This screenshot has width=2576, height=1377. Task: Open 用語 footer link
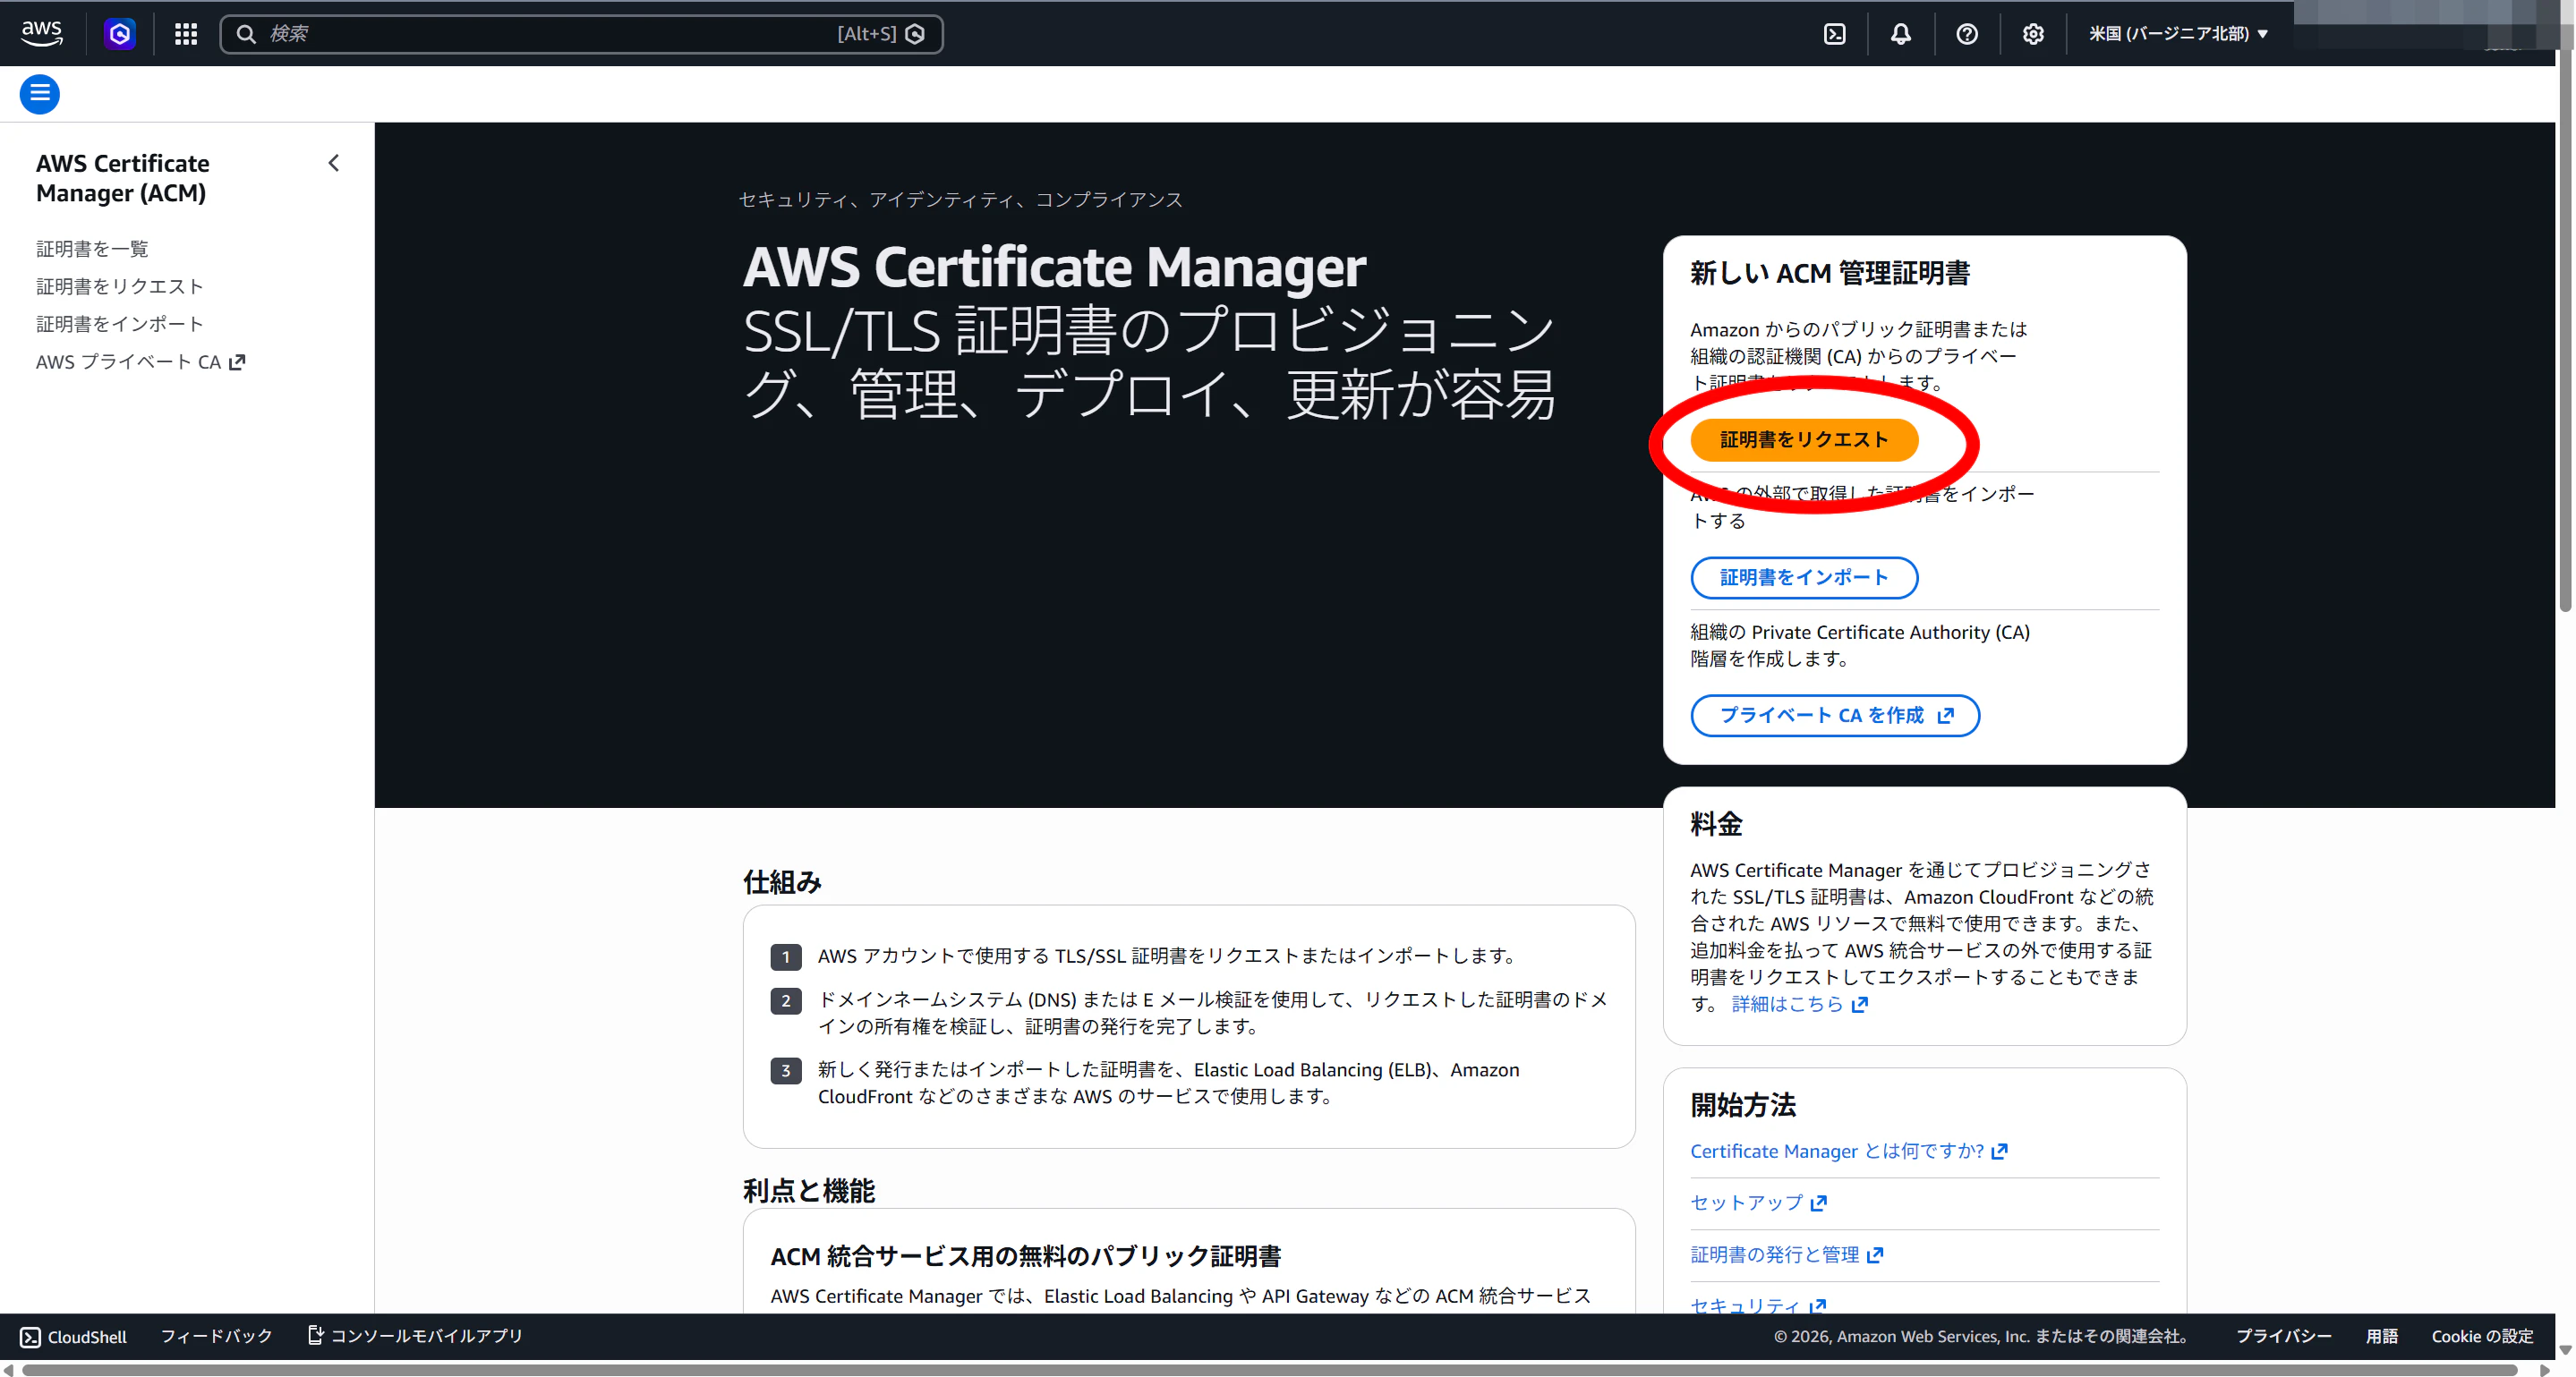click(x=2381, y=1336)
